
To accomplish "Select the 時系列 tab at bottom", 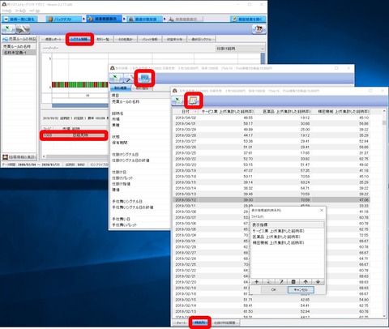I will [x=200, y=323].
